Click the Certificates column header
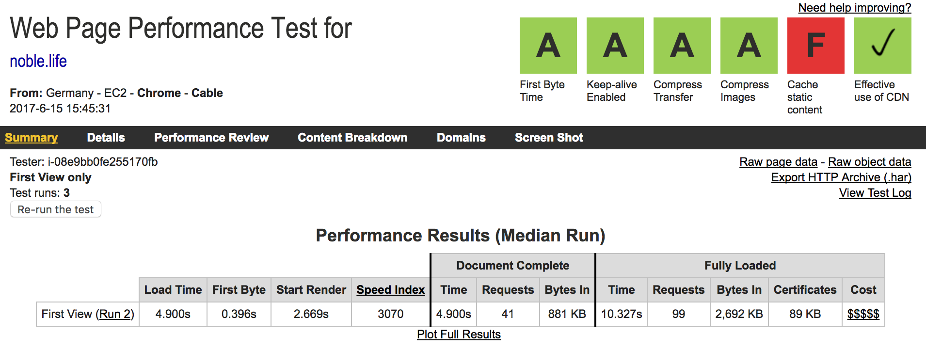The height and width of the screenshot is (350, 926). coord(805,290)
